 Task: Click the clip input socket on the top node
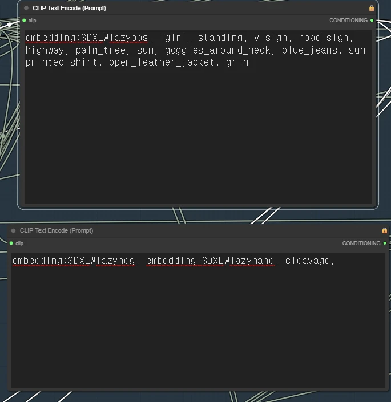pos(24,21)
